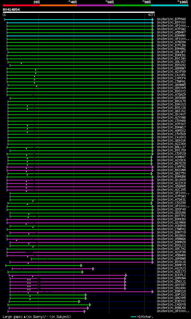Select the UniRef100_Q8H8W7 label

pyautogui.click(x=171, y=69)
